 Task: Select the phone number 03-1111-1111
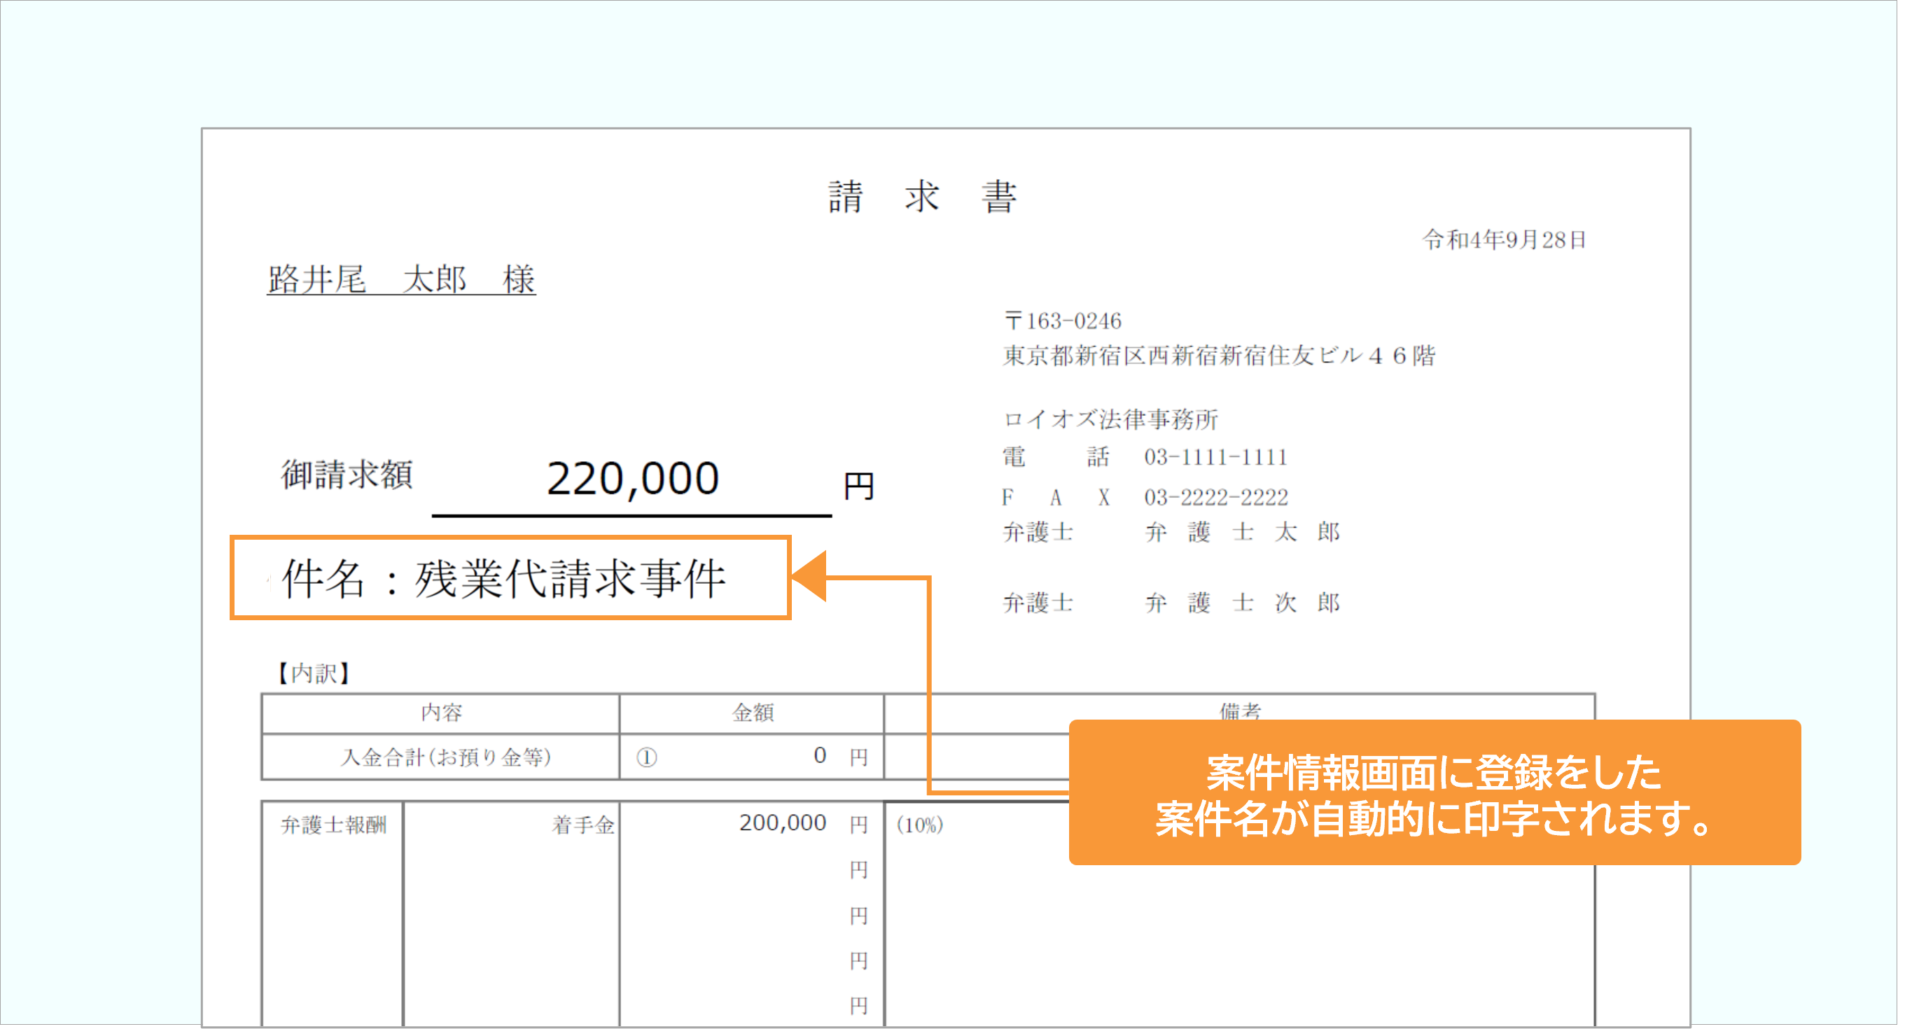coord(1216,457)
